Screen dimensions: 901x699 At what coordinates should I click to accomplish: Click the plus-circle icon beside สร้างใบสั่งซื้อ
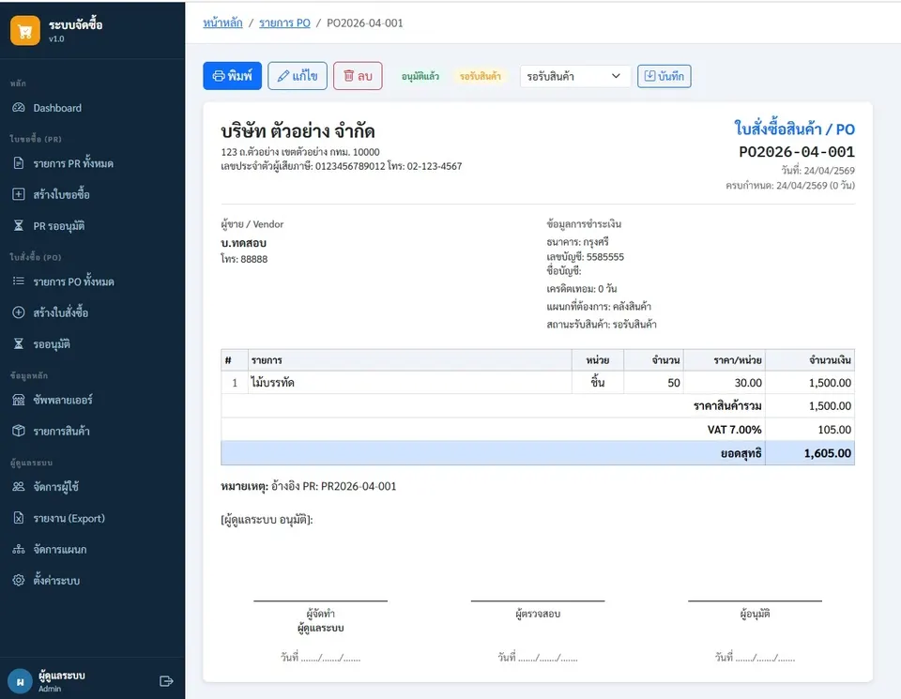19,312
